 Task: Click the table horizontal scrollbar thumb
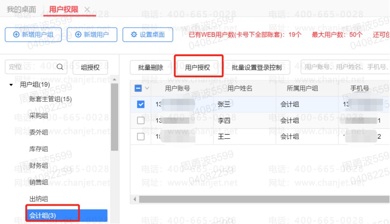coord(264,199)
